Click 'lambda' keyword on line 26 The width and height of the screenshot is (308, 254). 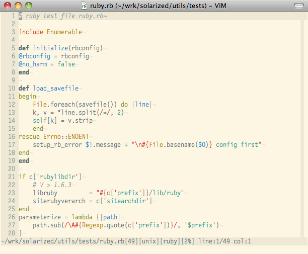[x=82, y=217]
